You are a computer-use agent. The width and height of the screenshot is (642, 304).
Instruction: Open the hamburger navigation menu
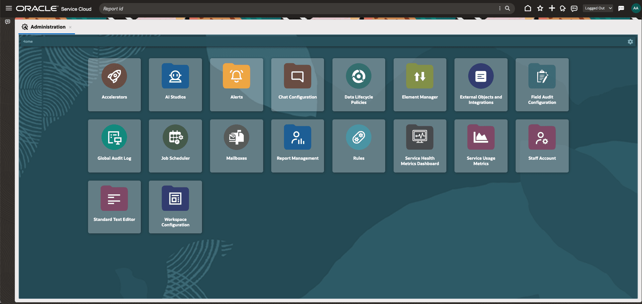pos(9,8)
